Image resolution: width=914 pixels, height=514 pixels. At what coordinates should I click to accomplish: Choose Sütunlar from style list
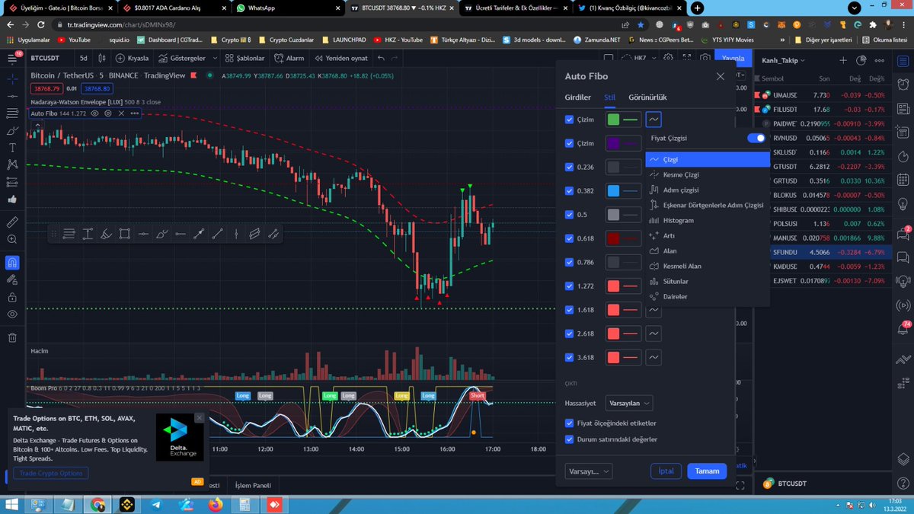coord(708,281)
